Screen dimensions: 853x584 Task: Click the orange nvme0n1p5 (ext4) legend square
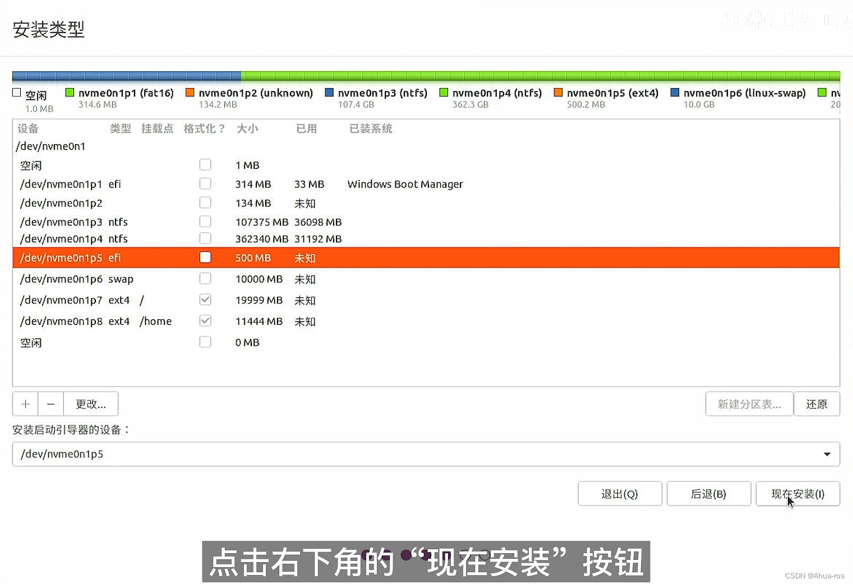click(559, 92)
